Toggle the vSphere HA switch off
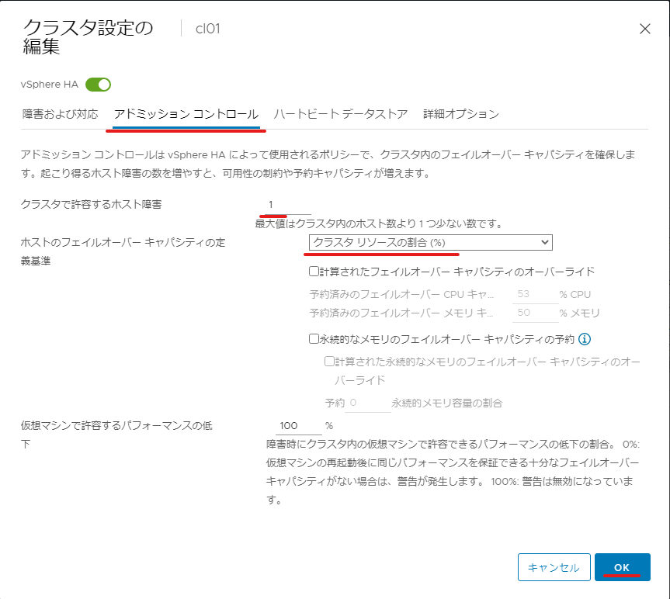 click(99, 85)
